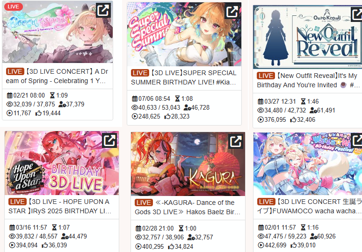Image resolution: width=362 pixels, height=252 pixels.
Task: Click the play count icon beside 400,295
Action: 138,247
